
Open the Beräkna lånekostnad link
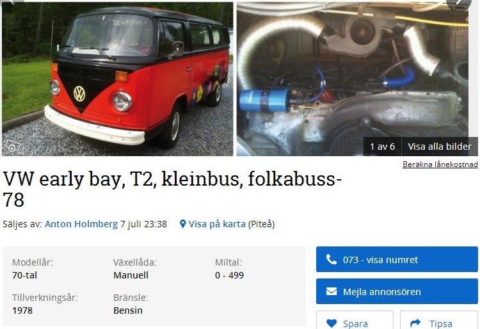coord(440,164)
